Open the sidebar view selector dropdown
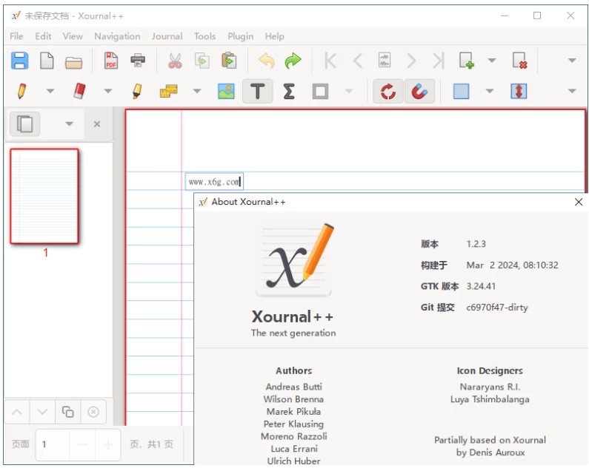This screenshot has height=468, width=589. coord(69,123)
